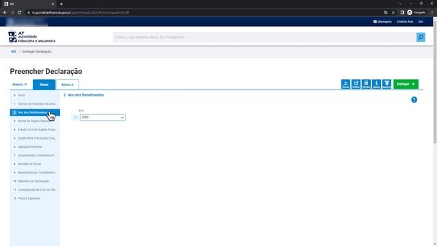Click the green Entregar button
The width and height of the screenshot is (437, 246).
click(x=406, y=84)
